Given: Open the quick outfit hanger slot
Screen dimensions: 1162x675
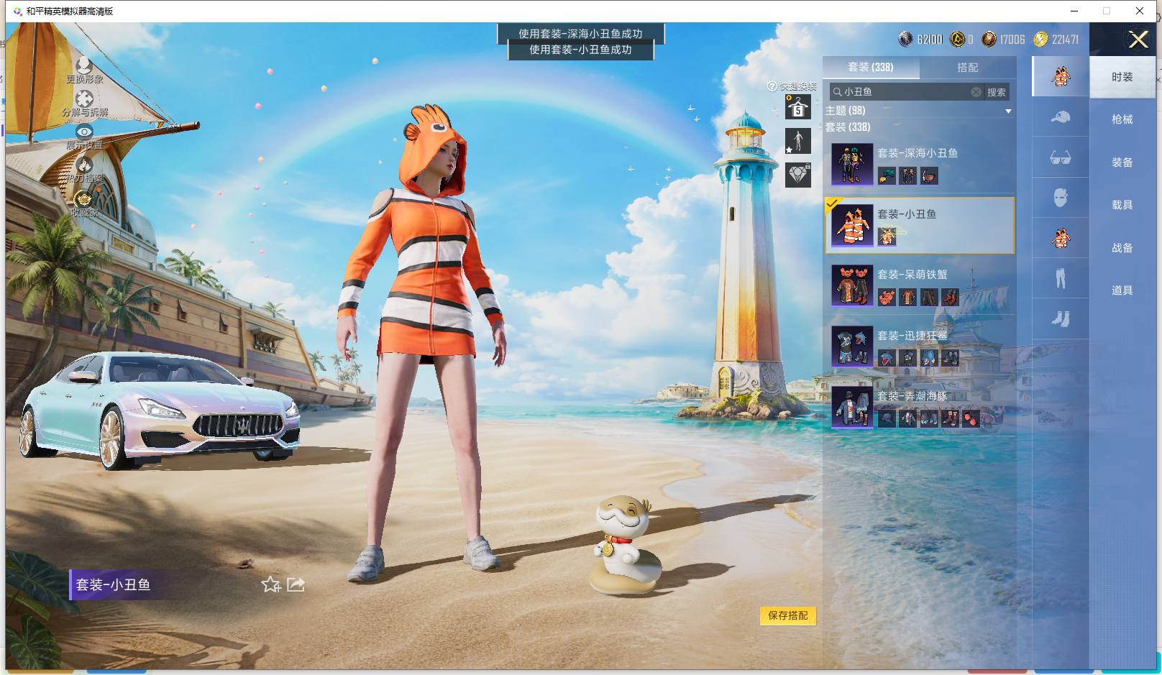Looking at the screenshot, I should (x=797, y=108).
